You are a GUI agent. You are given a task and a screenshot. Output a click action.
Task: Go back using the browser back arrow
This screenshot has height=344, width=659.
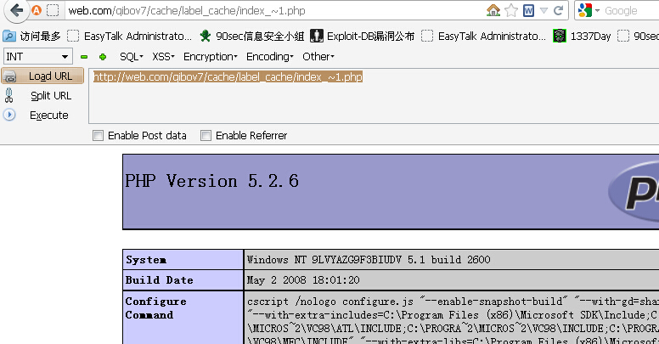click(16, 10)
